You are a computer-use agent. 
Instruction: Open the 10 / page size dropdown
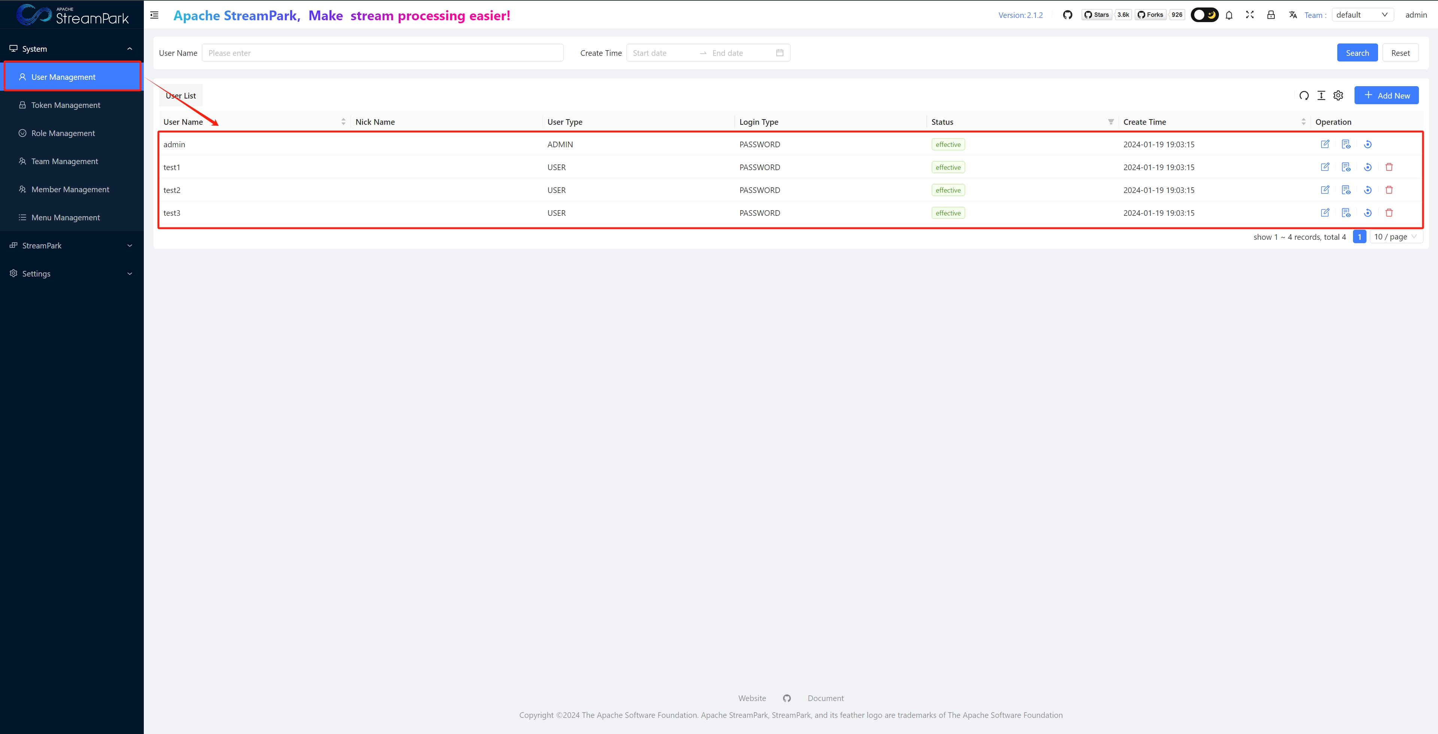pos(1396,237)
